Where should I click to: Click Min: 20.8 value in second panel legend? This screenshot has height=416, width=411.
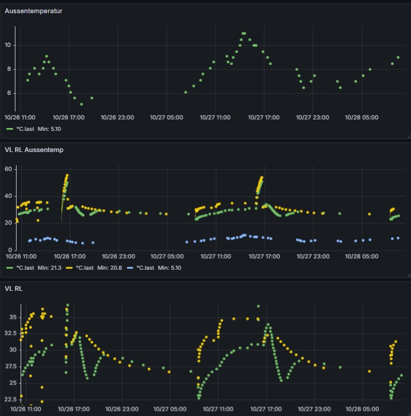(x=110, y=267)
